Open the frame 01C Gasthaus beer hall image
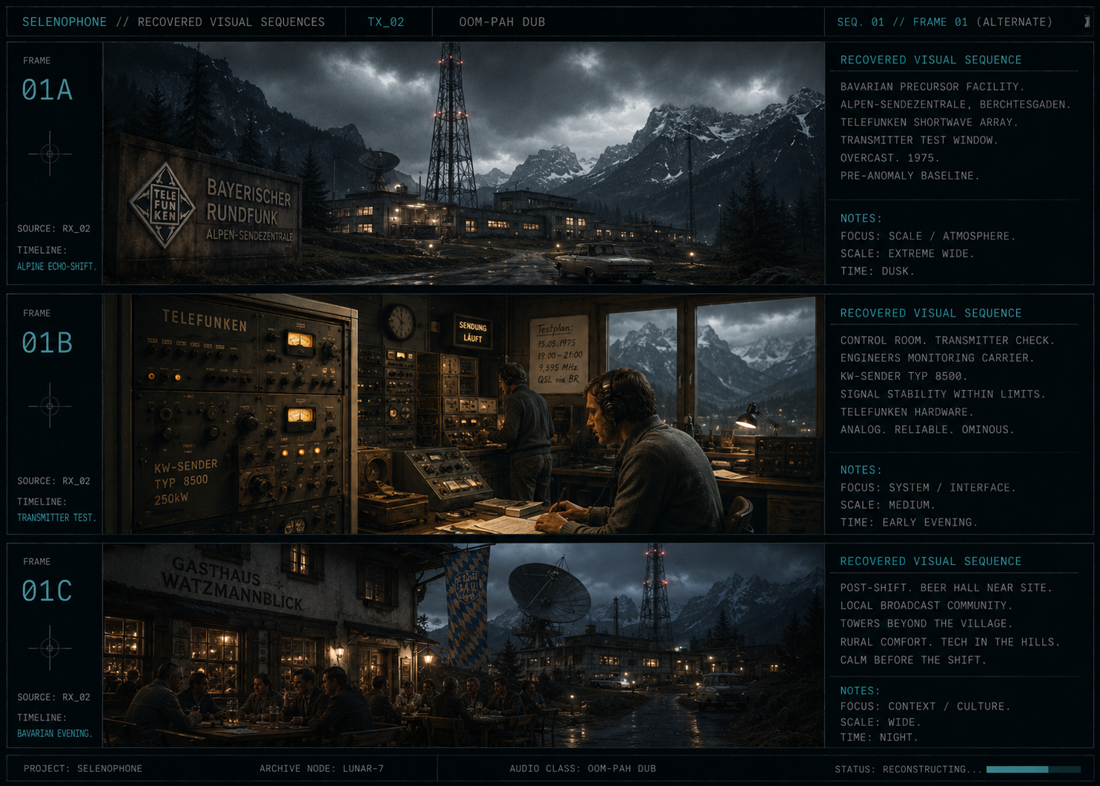 (463, 646)
